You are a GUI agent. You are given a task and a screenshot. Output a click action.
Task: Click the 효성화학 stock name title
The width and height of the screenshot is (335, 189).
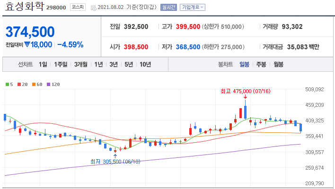pos(24,7)
